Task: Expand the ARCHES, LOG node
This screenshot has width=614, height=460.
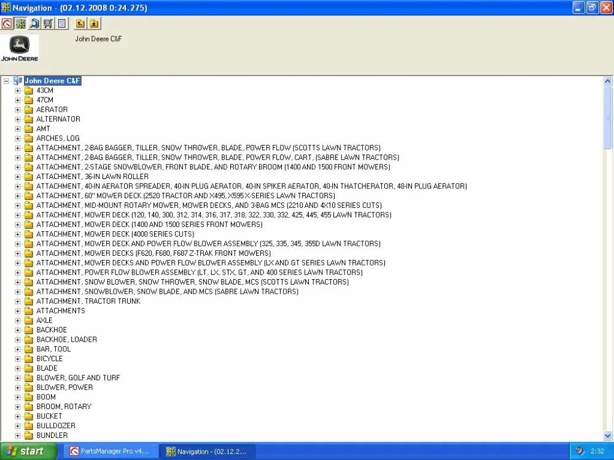Action: [x=18, y=139]
